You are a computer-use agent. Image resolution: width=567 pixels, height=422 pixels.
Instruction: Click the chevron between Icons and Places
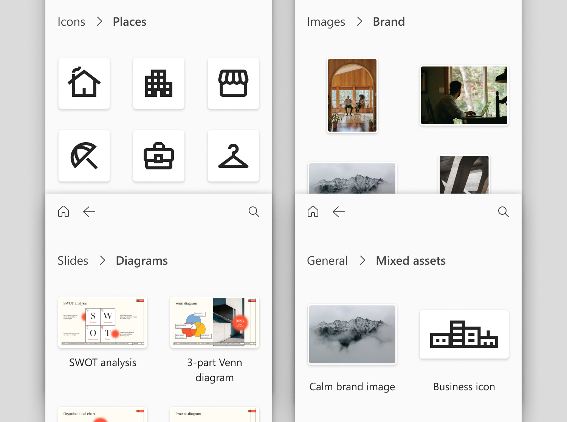[99, 22]
